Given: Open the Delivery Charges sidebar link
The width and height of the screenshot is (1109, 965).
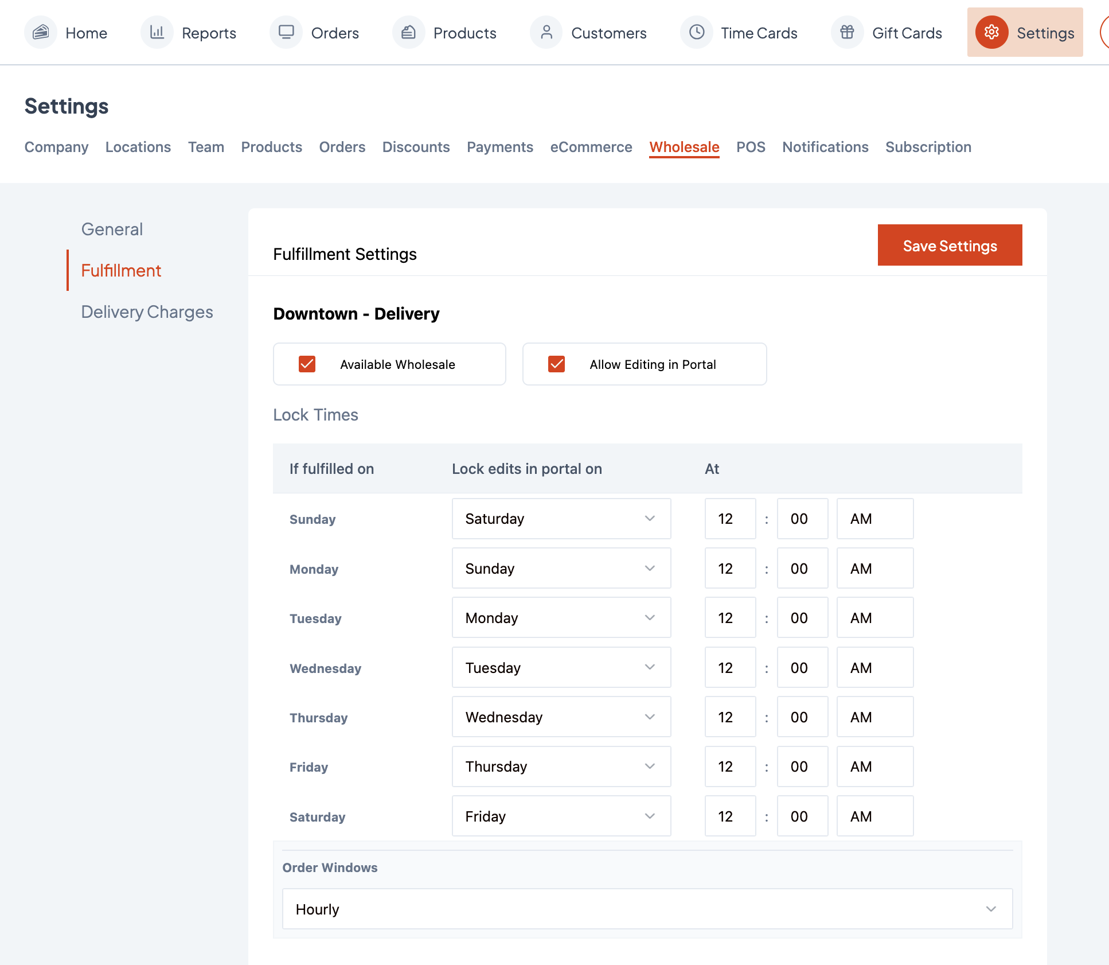Looking at the screenshot, I should coord(147,312).
